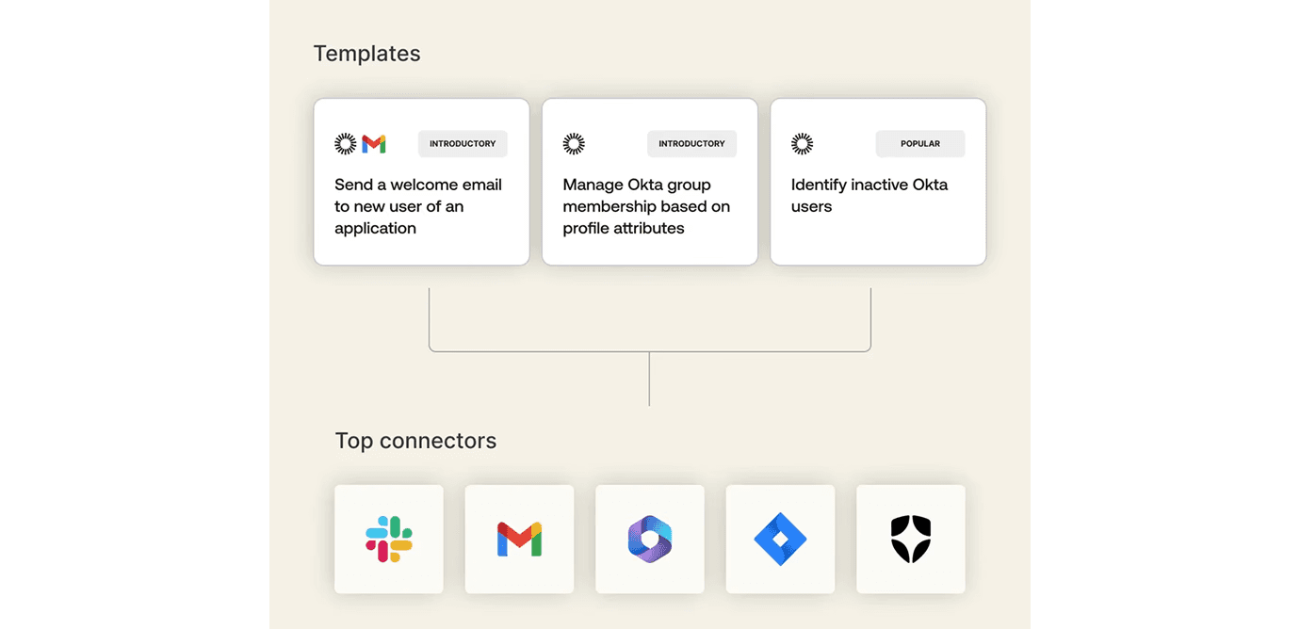Select the Microsoft 365 connector icon
Image resolution: width=1300 pixels, height=629 pixels.
click(x=650, y=539)
